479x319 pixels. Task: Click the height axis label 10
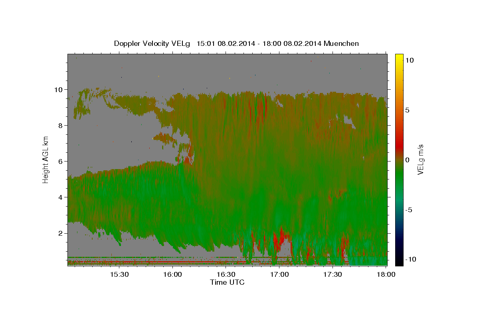59,89
